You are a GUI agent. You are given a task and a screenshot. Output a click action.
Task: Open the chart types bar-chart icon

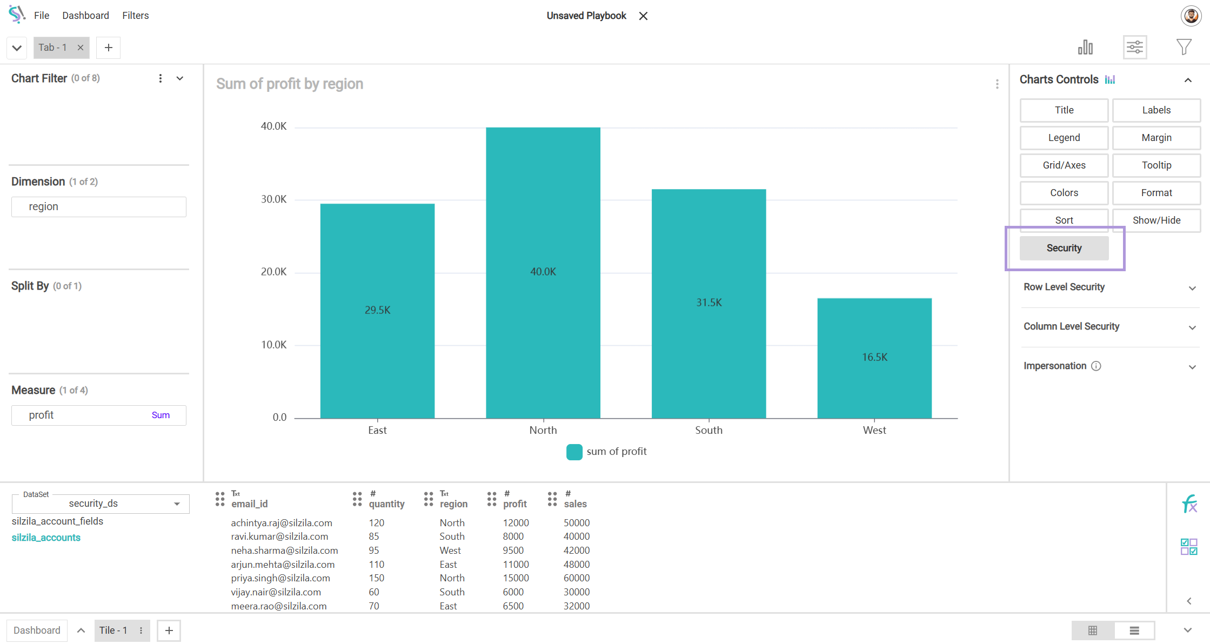click(1085, 48)
